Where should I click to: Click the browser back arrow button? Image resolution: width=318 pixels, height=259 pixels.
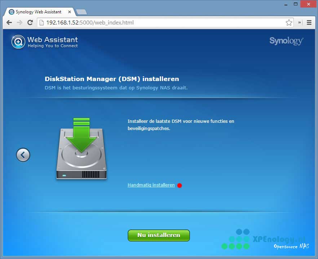point(9,22)
